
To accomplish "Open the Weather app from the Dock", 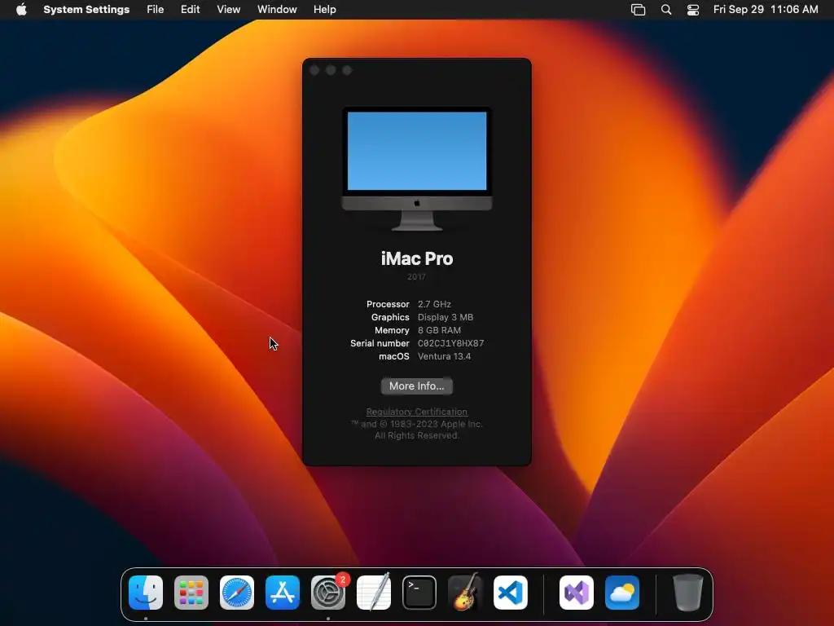I will [622, 593].
